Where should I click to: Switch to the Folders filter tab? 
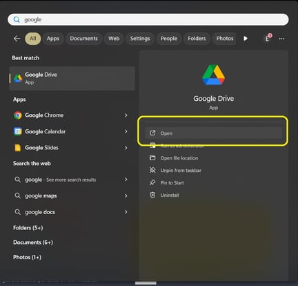point(197,39)
